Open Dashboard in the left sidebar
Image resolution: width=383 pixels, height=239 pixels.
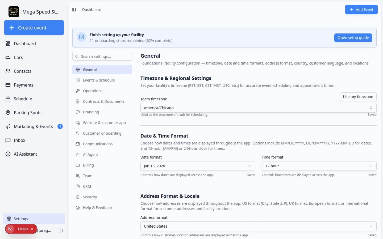[34, 44]
